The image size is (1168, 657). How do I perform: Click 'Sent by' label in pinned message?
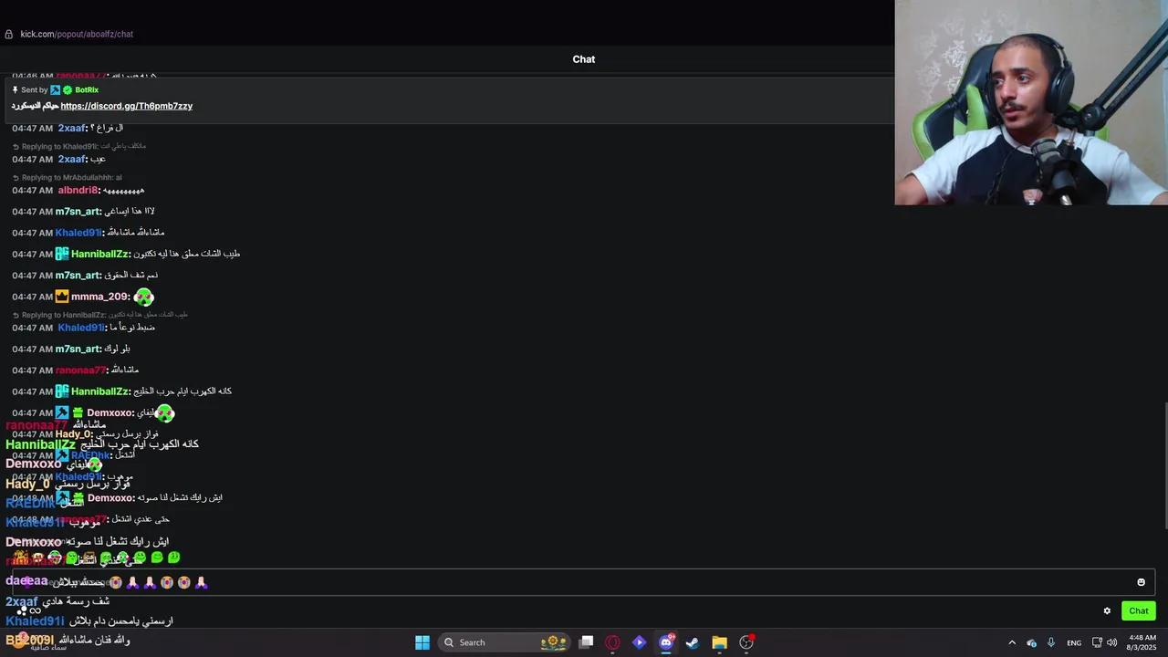(35, 89)
